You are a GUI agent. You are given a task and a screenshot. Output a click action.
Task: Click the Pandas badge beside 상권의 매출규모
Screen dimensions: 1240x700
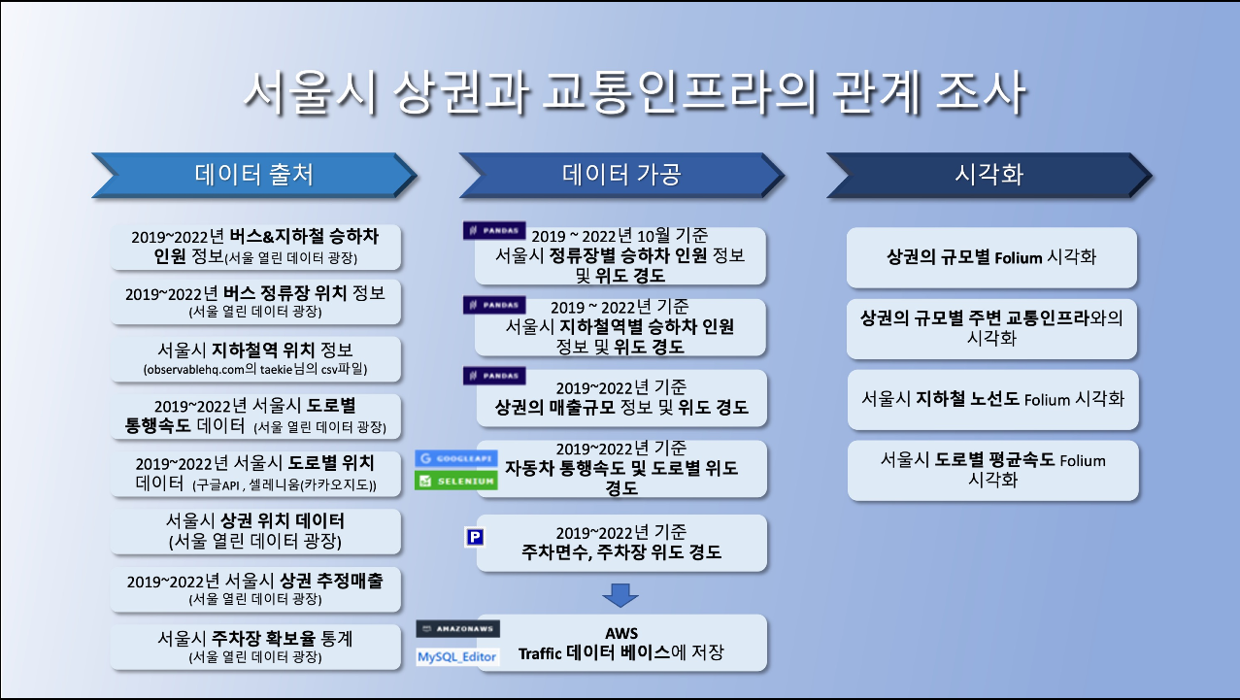[x=494, y=376]
